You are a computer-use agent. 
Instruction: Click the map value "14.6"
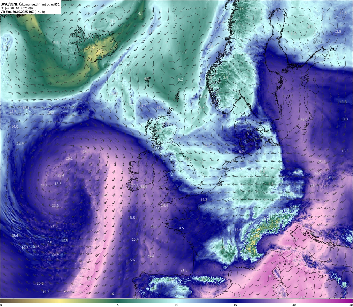pos(238,230)
